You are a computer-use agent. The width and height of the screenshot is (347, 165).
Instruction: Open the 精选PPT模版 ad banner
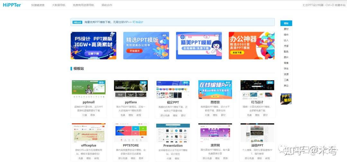[146, 46]
